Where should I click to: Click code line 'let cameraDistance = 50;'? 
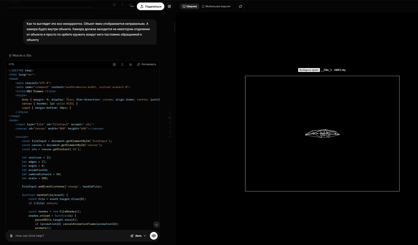[41, 174]
